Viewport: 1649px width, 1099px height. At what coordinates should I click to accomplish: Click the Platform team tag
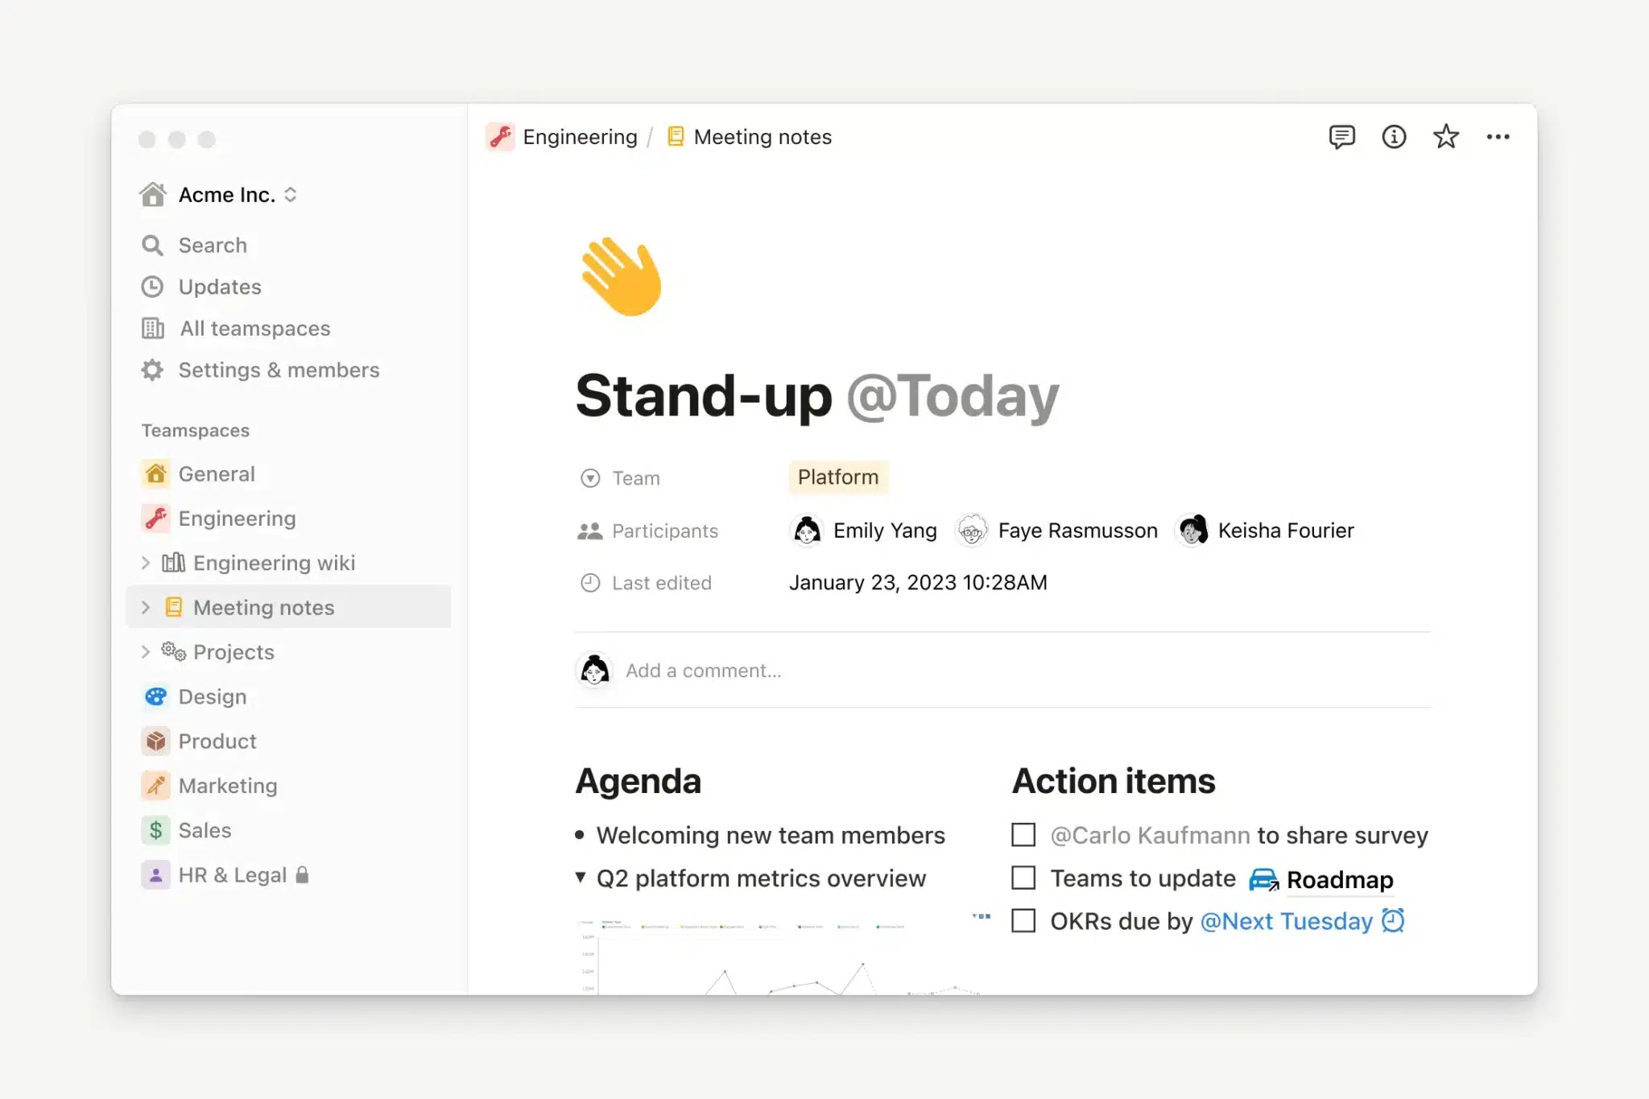[837, 476]
